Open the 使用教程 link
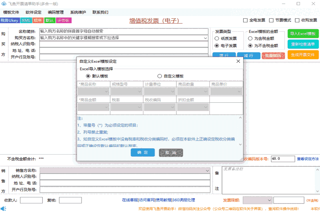The height and width of the screenshot is (213, 320). [x=164, y=200]
